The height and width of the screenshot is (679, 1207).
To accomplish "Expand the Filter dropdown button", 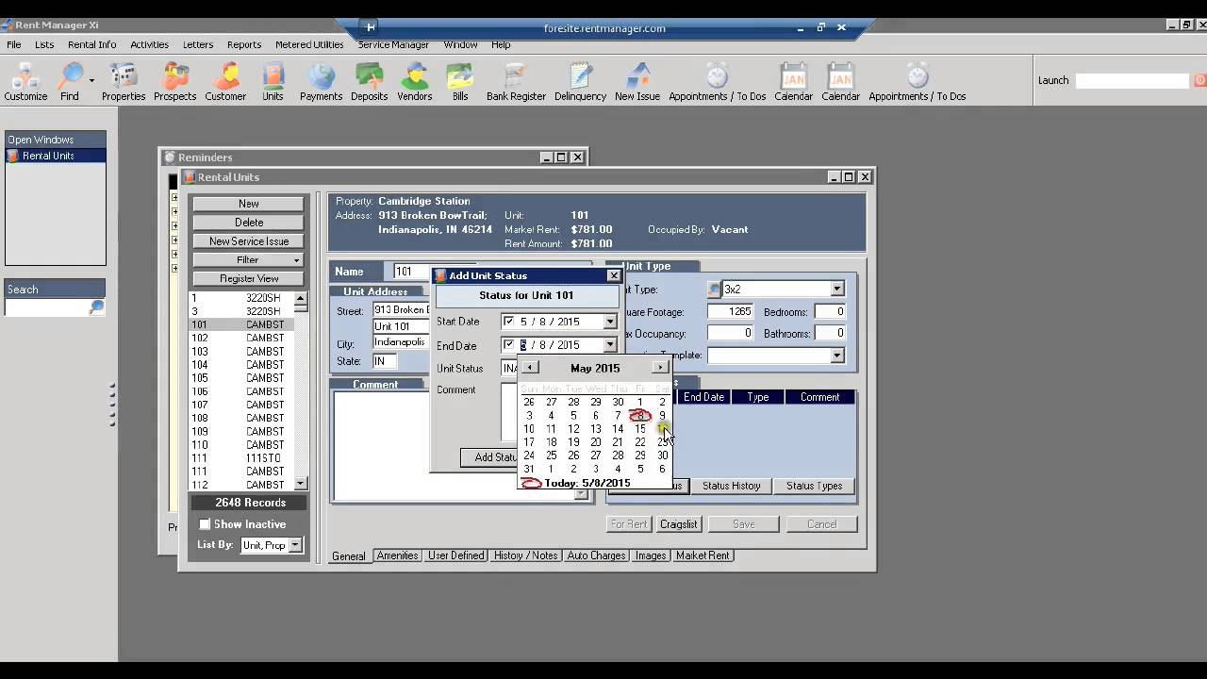I will [x=249, y=260].
